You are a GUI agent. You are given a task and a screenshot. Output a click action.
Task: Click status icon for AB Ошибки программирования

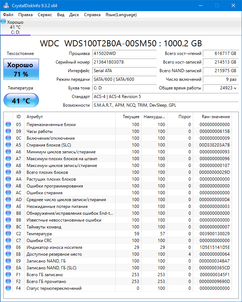8,186
